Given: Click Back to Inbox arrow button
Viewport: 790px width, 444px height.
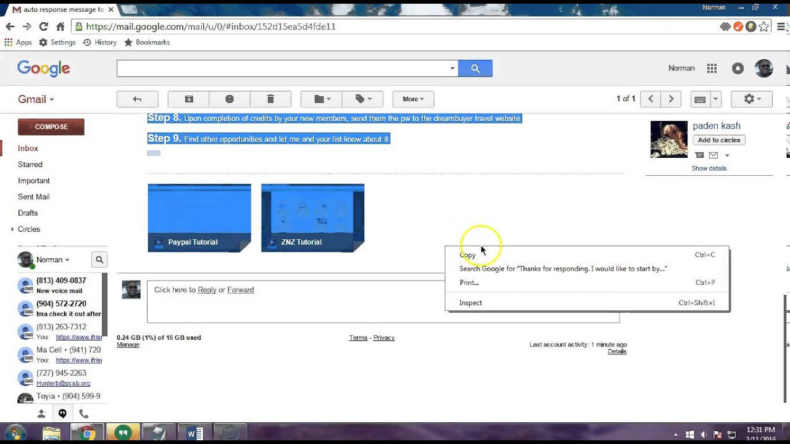Looking at the screenshot, I should coord(138,99).
